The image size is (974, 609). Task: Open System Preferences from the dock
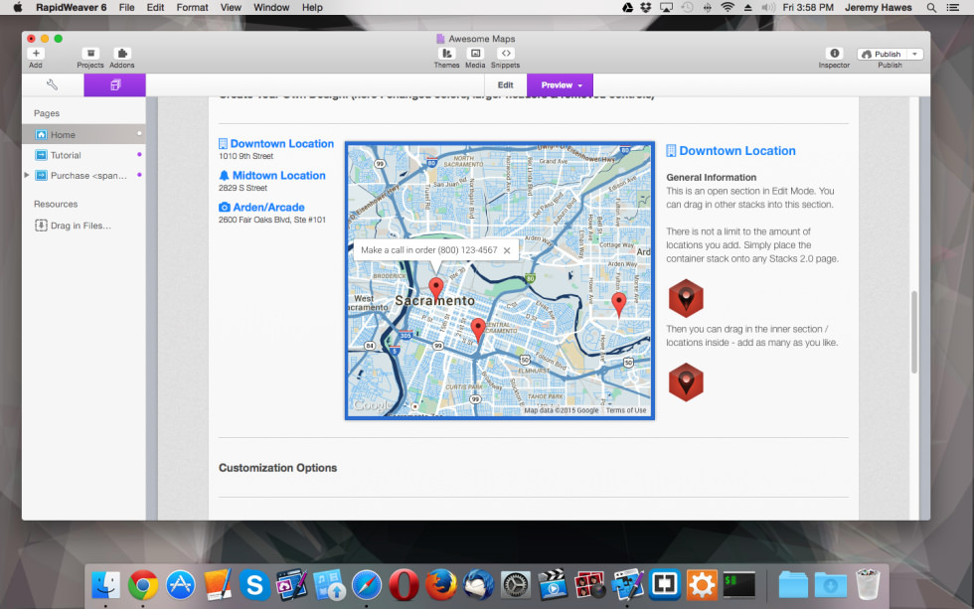516,585
